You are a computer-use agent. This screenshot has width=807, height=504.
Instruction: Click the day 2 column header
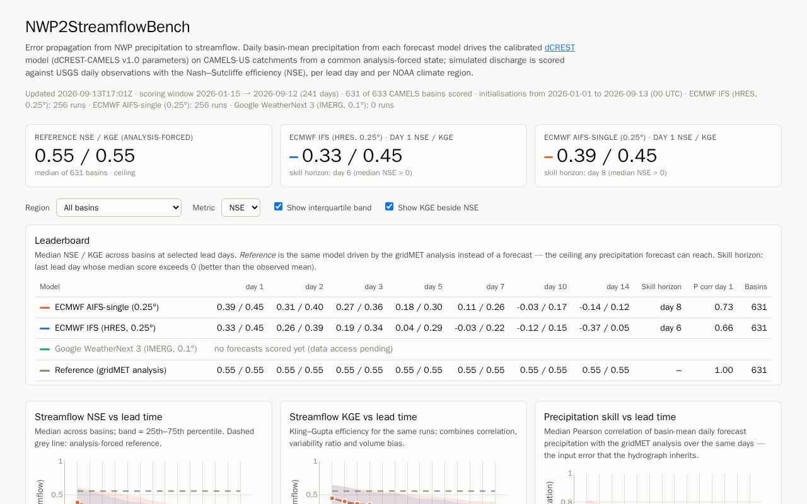pyautogui.click(x=314, y=287)
